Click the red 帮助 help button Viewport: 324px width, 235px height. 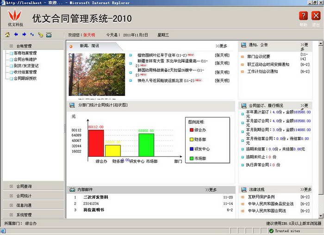click(303, 16)
